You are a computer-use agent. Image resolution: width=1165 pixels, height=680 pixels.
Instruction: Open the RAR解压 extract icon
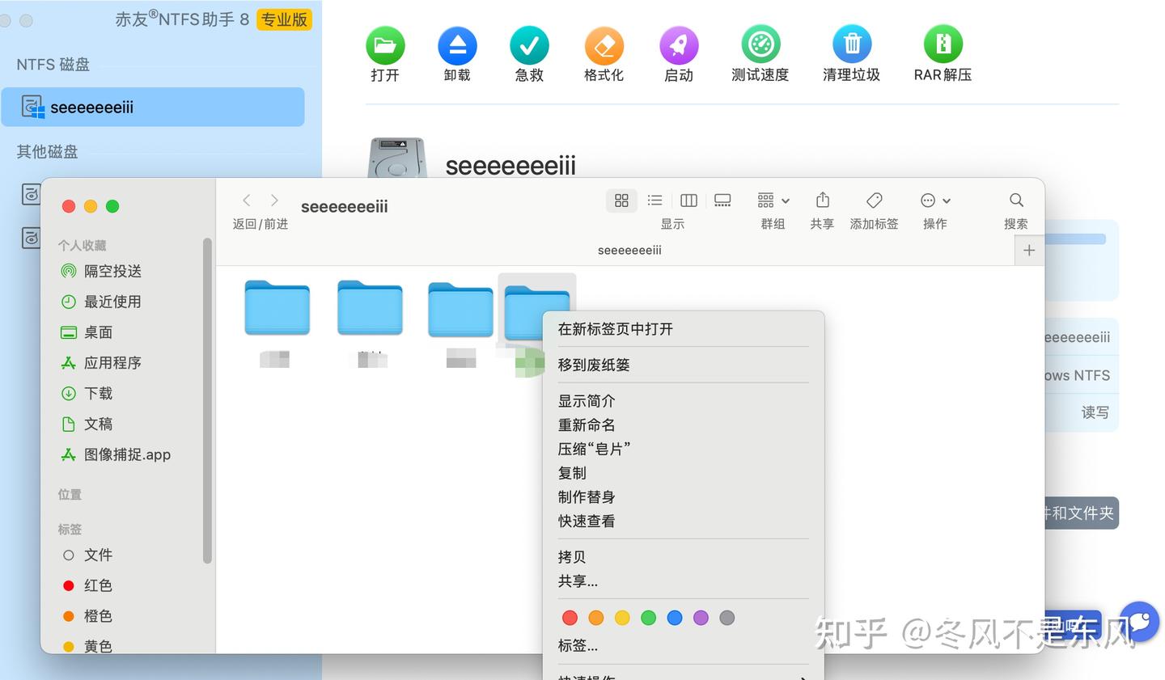943,44
